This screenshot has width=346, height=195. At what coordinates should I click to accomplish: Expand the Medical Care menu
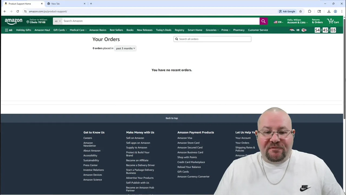[78, 30]
